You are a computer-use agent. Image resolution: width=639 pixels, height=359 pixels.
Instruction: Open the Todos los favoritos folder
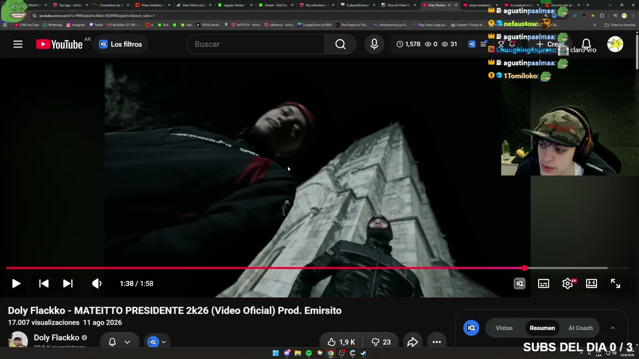coord(620,24)
